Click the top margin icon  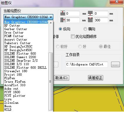coord(63,13)
